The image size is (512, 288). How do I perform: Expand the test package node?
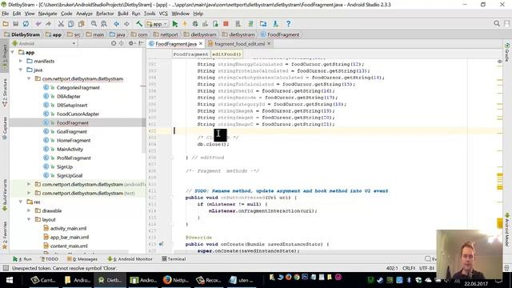coord(29,193)
